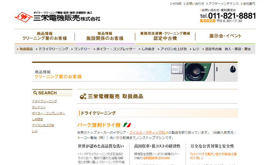The width and height of the screenshot is (270, 165).
Task: Click 取扱商品 in the sub navigation bar
Action: tap(26, 49)
